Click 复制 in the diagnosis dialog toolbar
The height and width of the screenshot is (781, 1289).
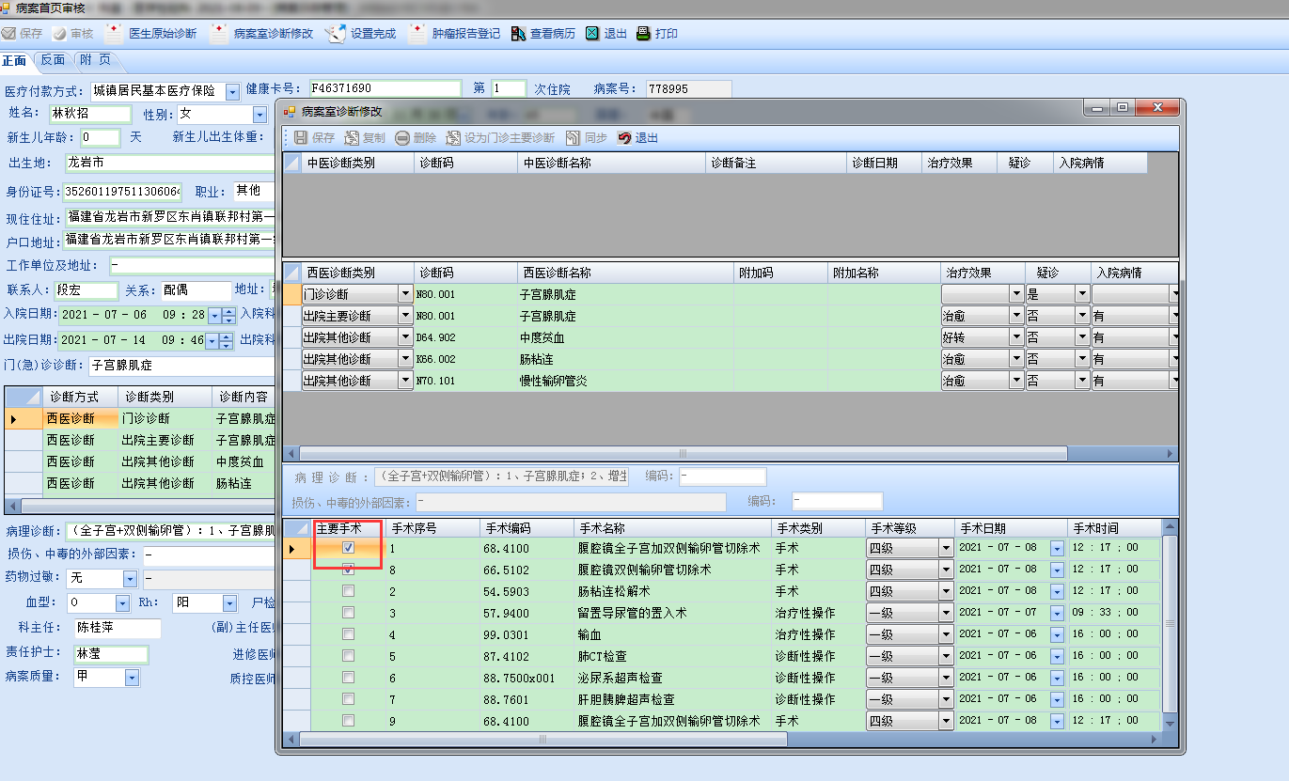point(365,138)
